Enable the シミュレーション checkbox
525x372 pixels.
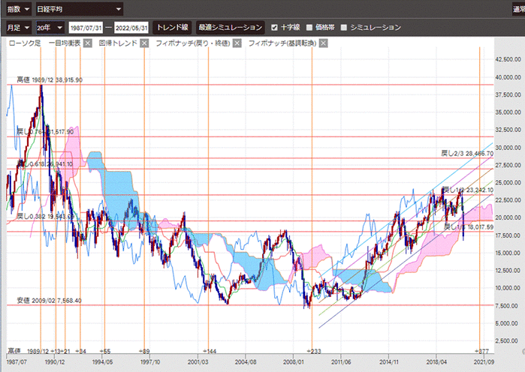(344, 28)
